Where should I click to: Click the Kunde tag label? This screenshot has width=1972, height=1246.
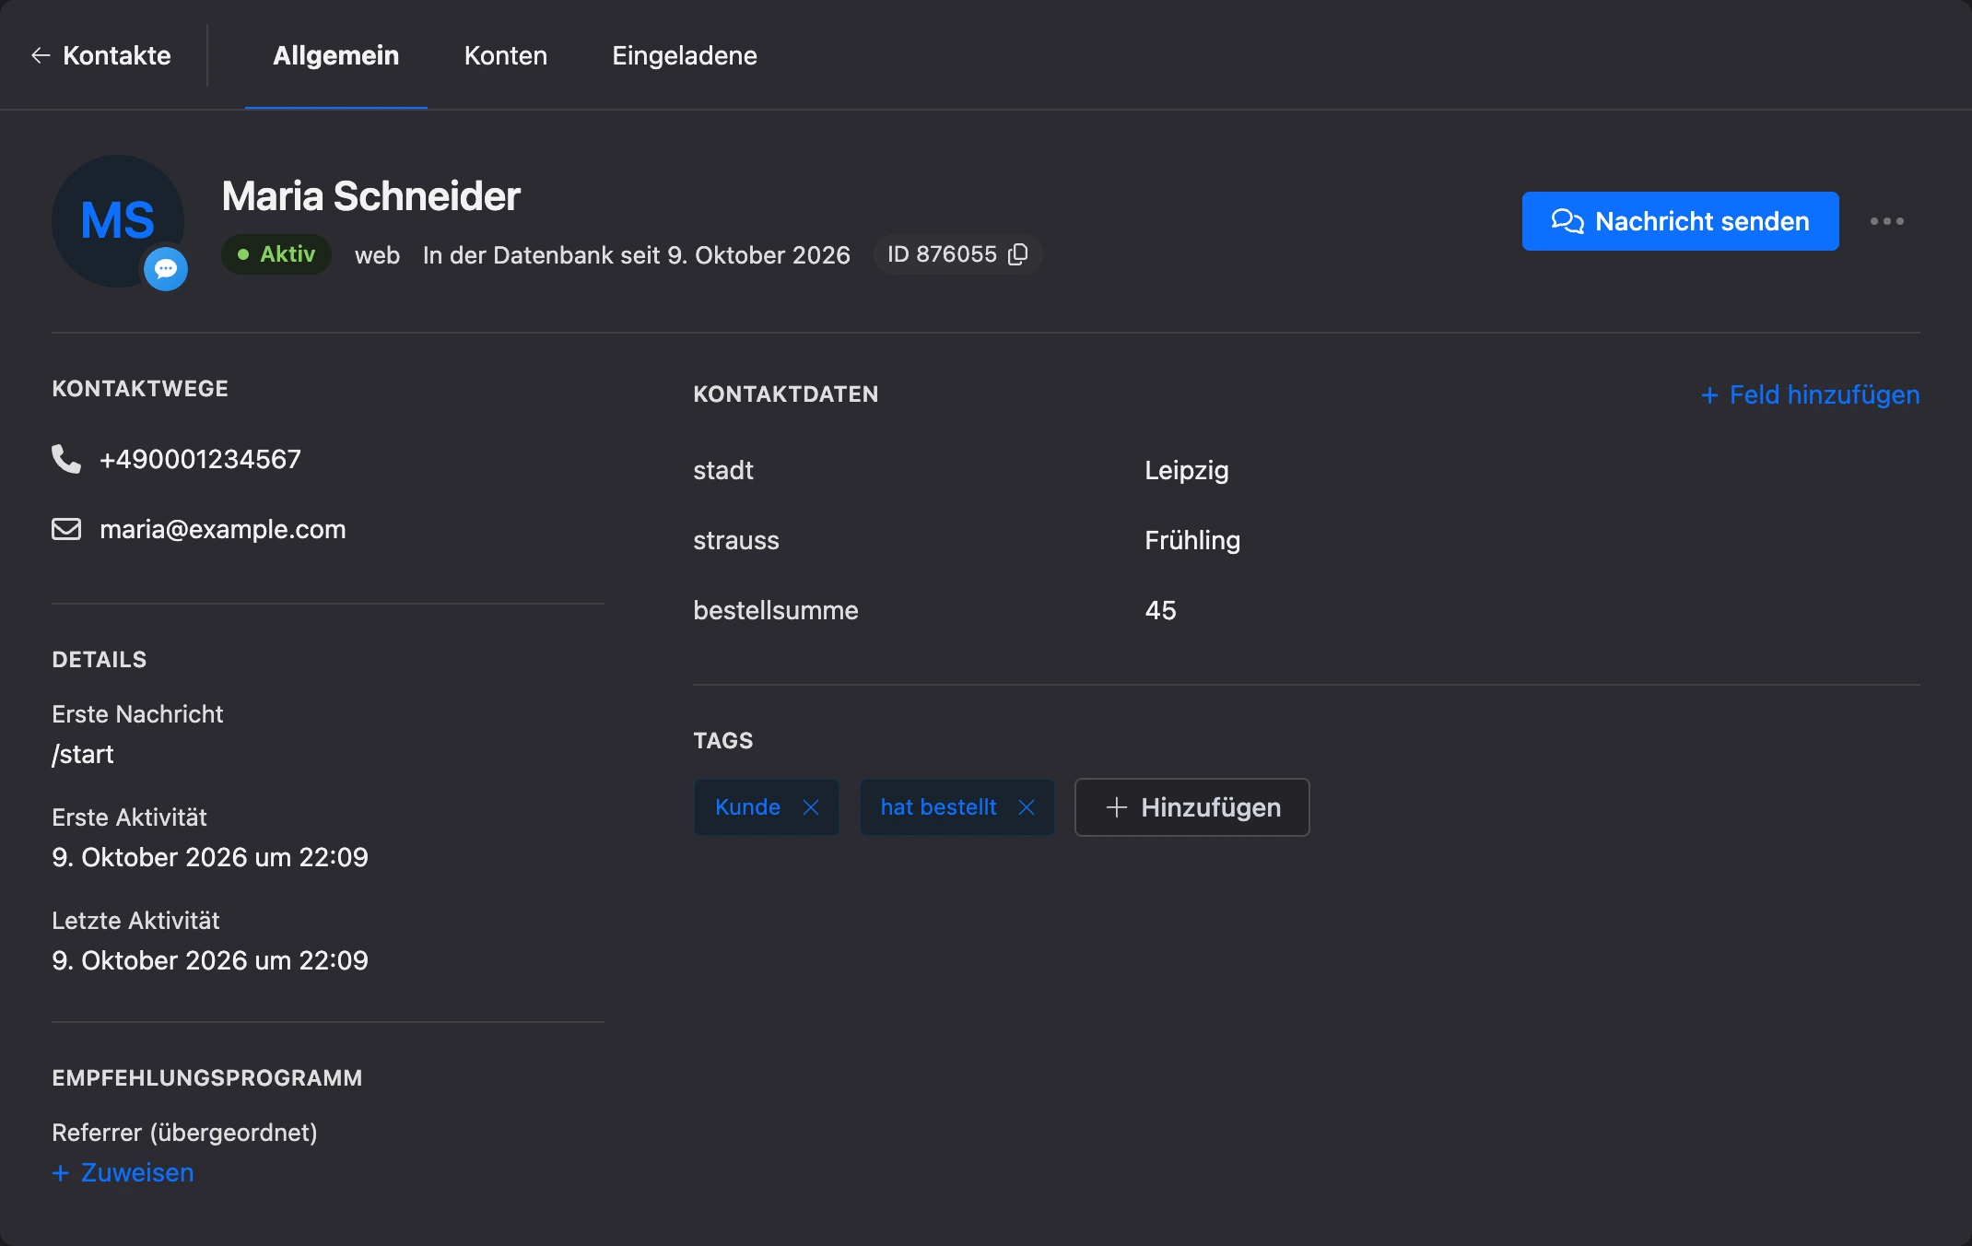pos(747,807)
